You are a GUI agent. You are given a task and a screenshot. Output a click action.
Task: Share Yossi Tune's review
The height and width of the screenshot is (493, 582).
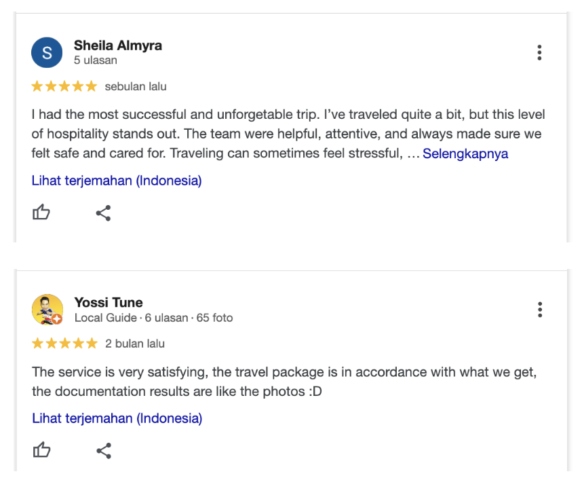click(x=103, y=450)
